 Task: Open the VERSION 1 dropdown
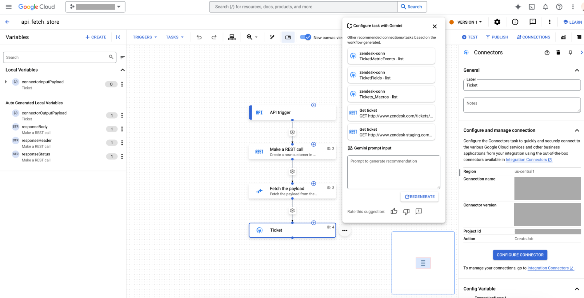point(469,22)
